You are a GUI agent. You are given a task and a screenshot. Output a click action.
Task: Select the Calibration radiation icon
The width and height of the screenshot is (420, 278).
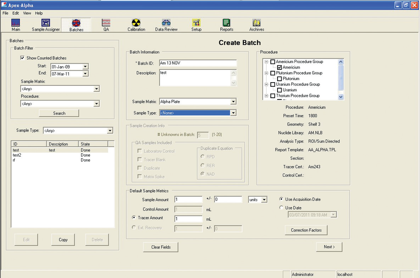click(136, 25)
